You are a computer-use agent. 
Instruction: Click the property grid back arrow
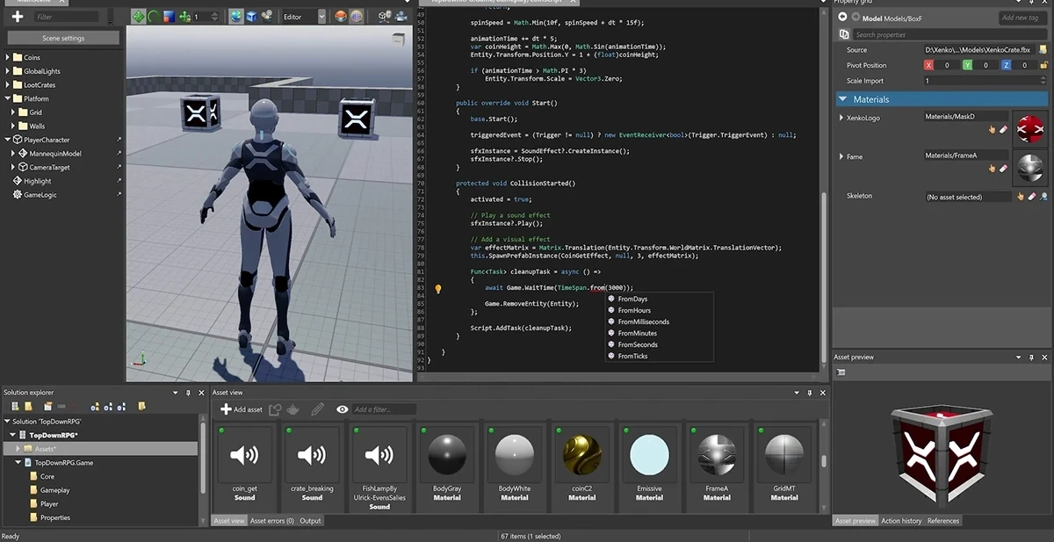click(843, 17)
